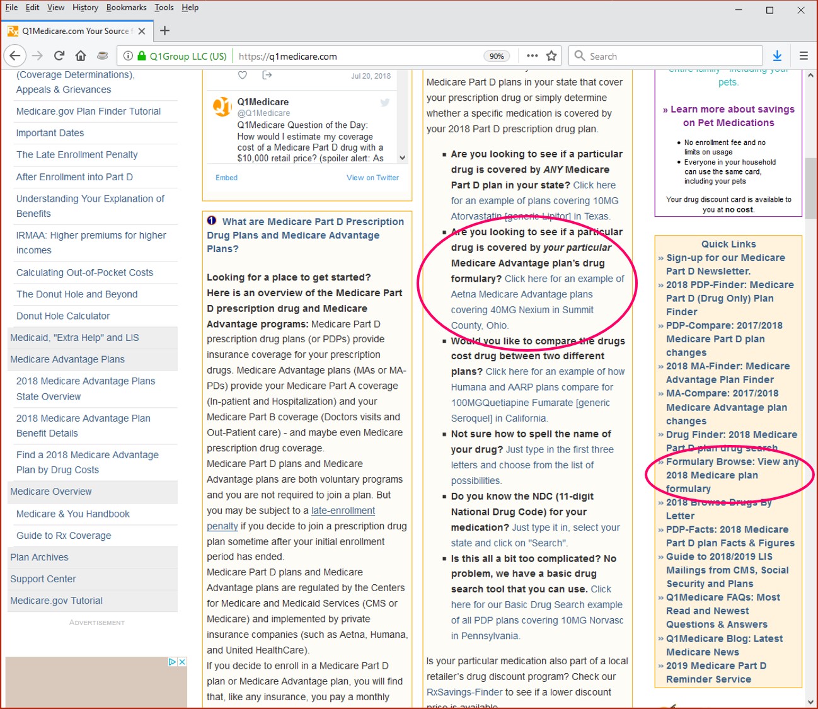Open Guide to Rx Coverage link

64,535
